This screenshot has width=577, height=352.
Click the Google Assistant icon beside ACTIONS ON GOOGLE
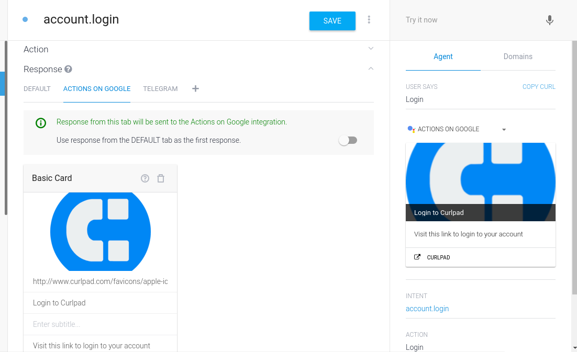coord(411,129)
